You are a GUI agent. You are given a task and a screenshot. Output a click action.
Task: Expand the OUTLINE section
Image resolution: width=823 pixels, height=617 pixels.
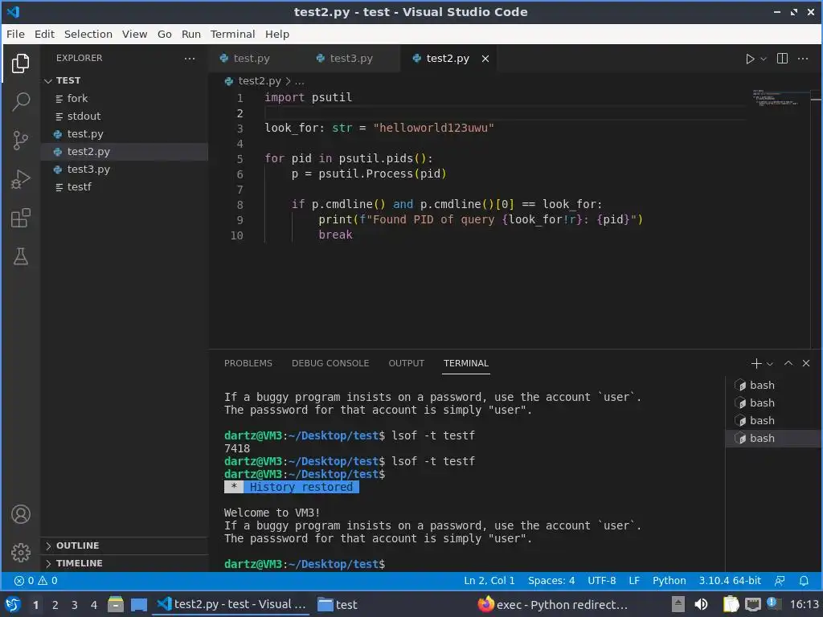point(124,545)
